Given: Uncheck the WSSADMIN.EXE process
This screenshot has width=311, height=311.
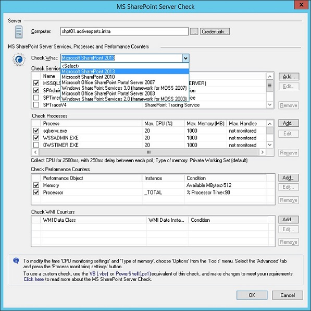Looking at the screenshot, I should point(36,138).
